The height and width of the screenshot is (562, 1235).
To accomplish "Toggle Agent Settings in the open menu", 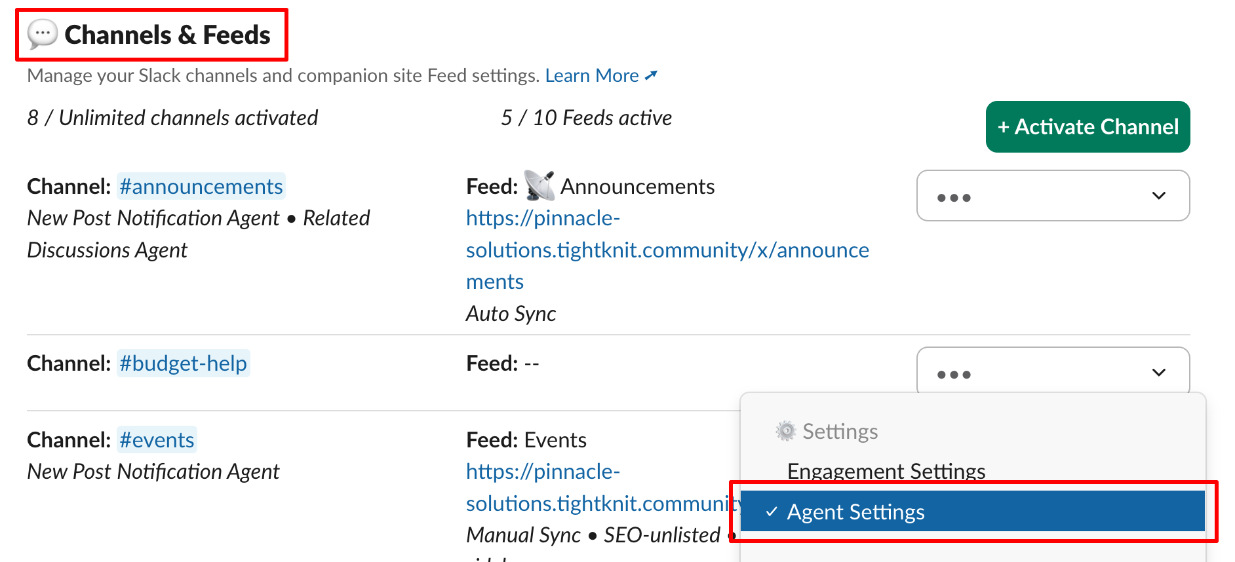I will coord(855,512).
